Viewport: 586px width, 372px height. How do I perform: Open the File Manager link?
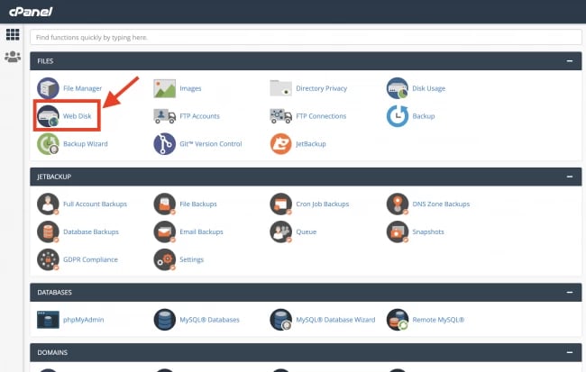(83, 88)
